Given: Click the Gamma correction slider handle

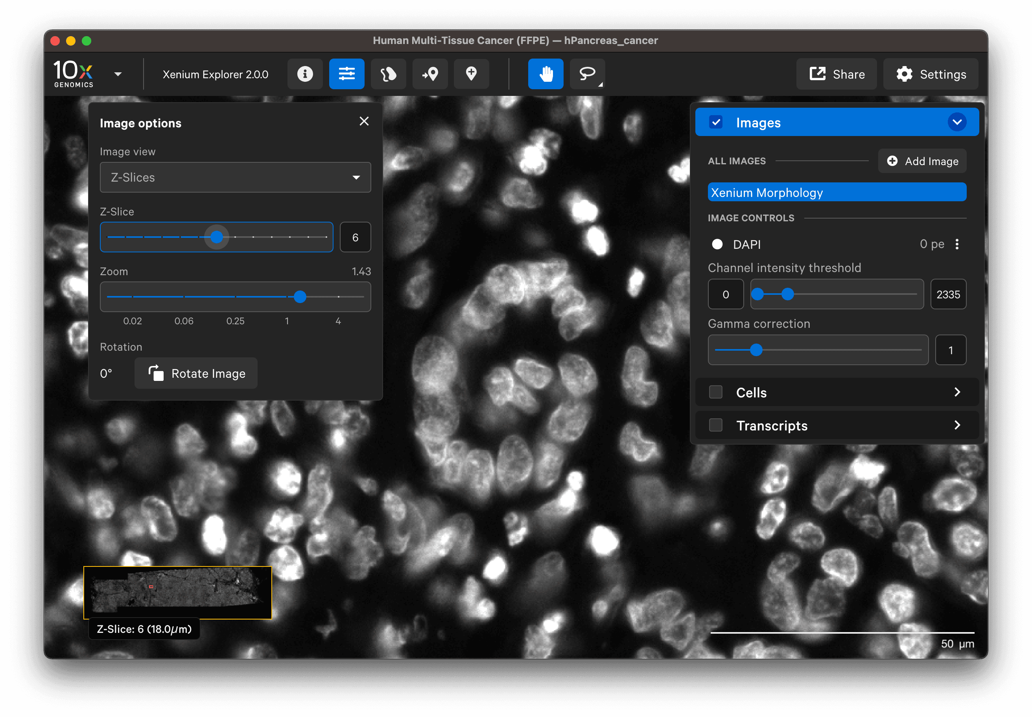Looking at the screenshot, I should [756, 350].
